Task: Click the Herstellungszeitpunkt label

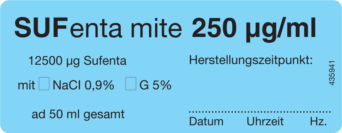Action: click(251, 61)
